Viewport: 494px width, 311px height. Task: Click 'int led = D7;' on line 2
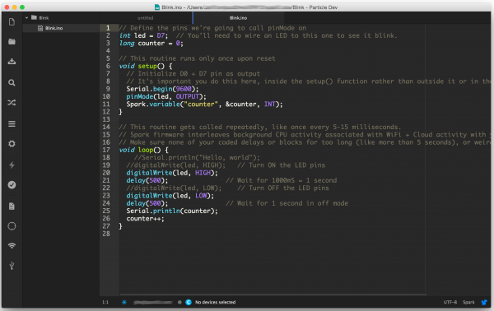tap(143, 35)
